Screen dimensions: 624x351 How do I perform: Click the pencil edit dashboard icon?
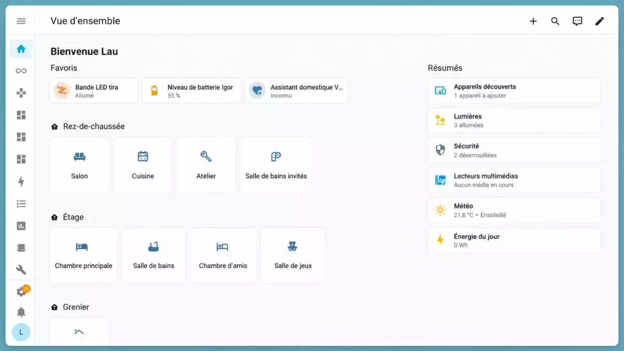(600, 21)
